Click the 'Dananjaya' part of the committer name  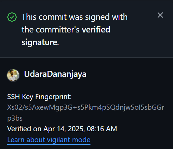[67, 74]
